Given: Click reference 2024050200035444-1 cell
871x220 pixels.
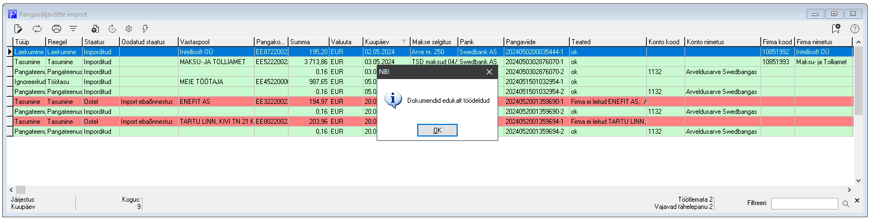Looking at the screenshot, I should point(537,52).
